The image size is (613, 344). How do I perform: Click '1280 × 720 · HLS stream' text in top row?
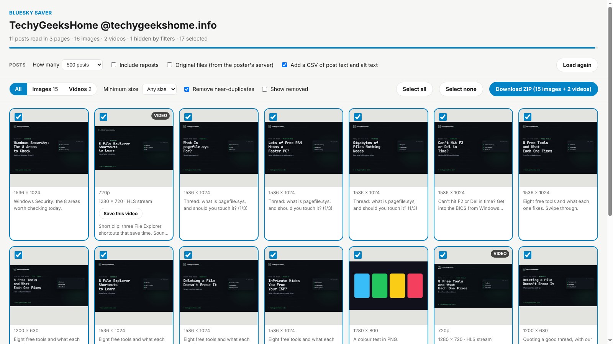(125, 201)
